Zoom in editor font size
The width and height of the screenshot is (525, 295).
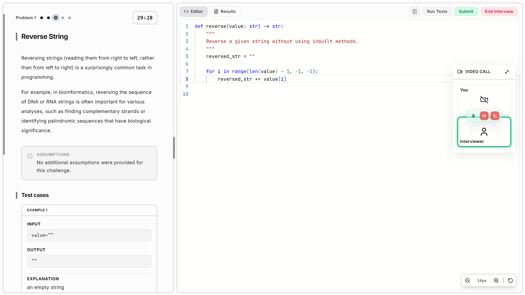point(496,280)
